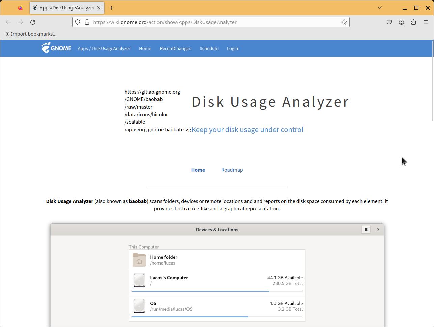Reload the current page
The width and height of the screenshot is (434, 327).
pyautogui.click(x=33, y=22)
